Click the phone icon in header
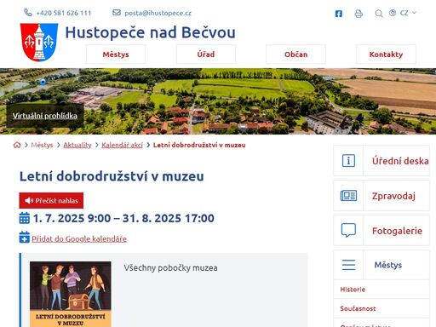Screen dimensions: 436x327 [28, 13]
